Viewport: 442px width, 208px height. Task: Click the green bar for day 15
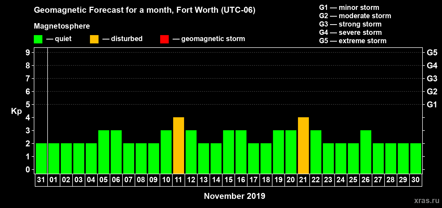(229, 152)
